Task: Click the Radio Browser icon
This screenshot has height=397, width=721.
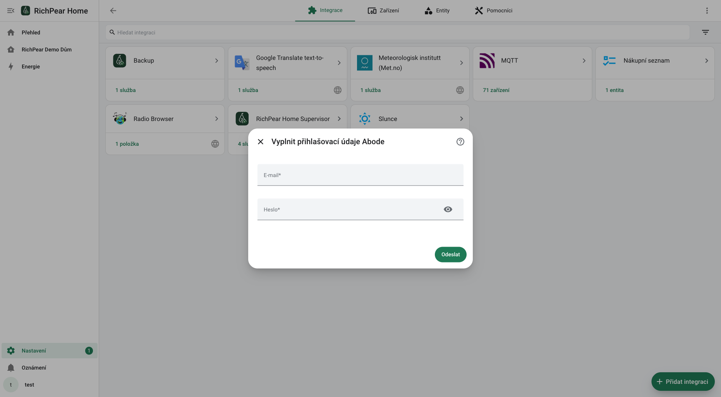Action: point(120,119)
